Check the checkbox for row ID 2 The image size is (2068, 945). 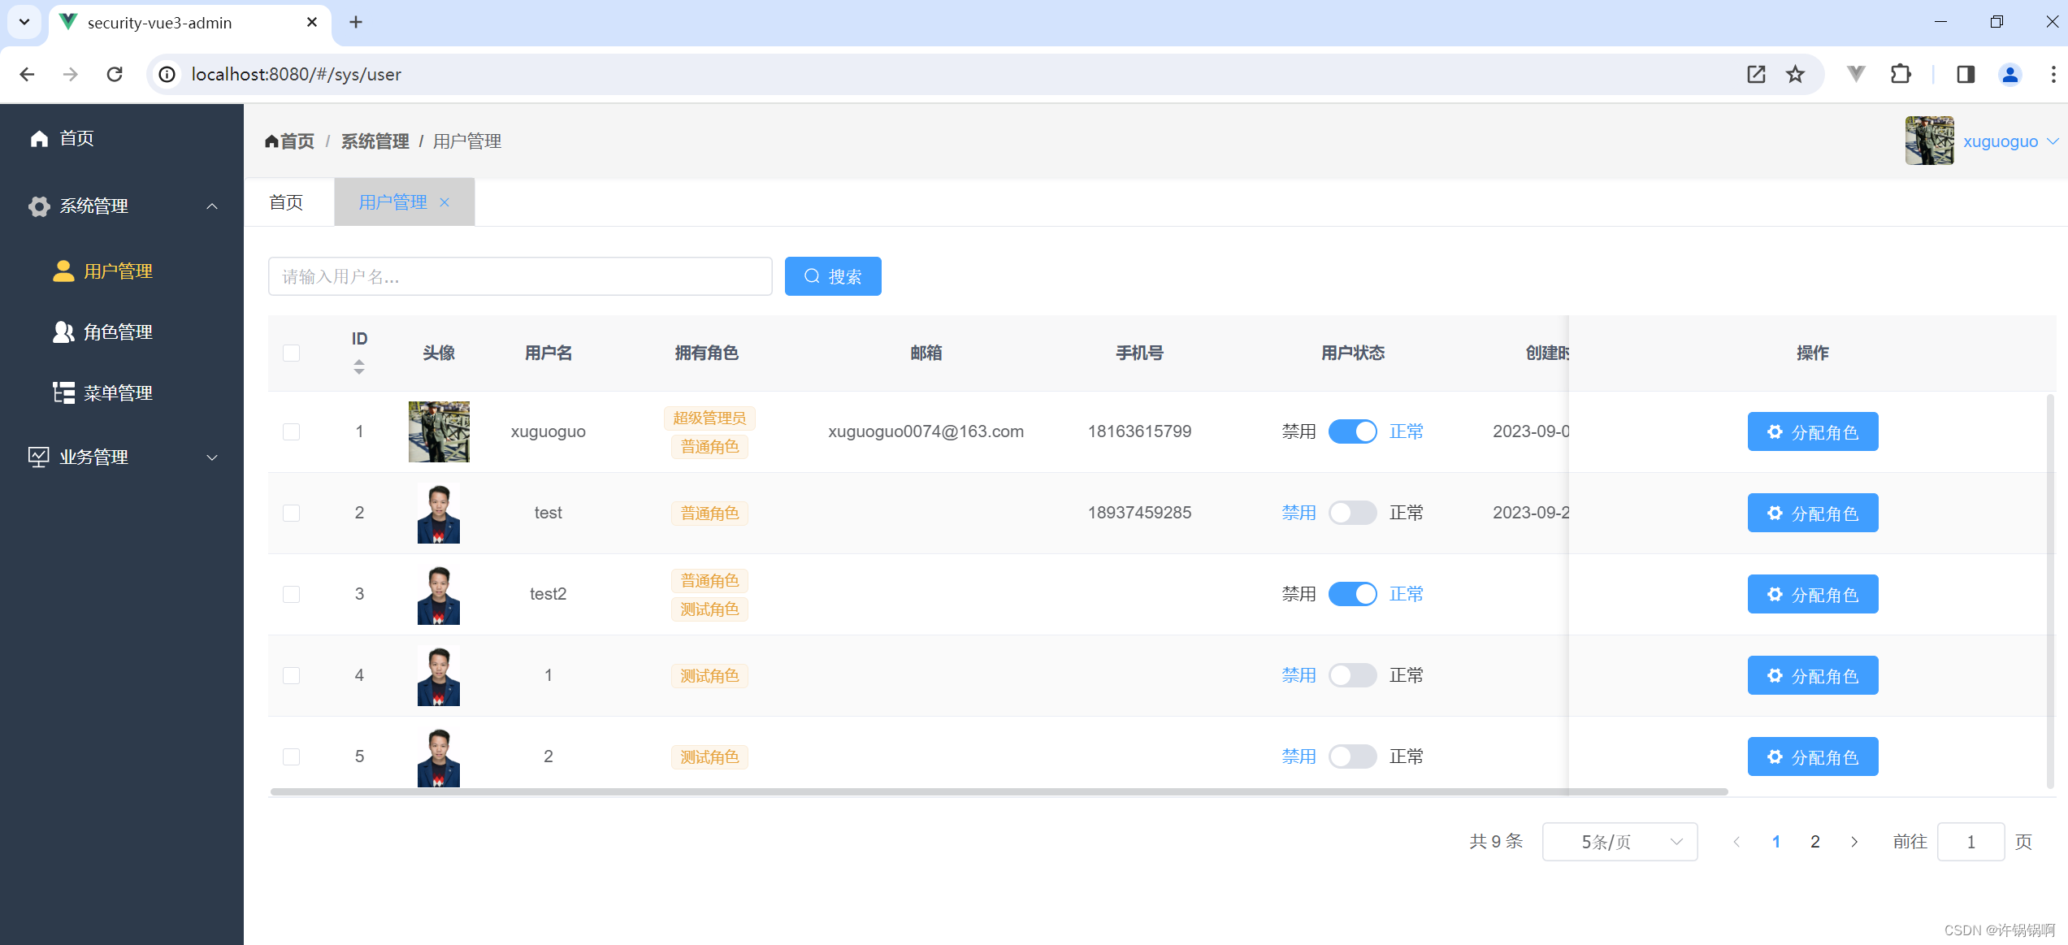[x=292, y=513]
